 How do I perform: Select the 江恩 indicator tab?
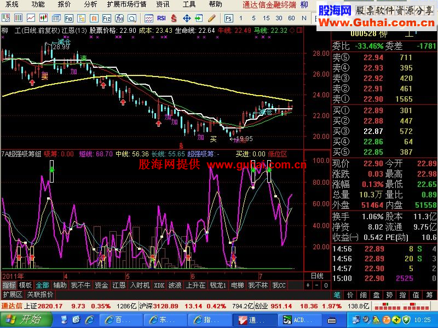coord(119,285)
